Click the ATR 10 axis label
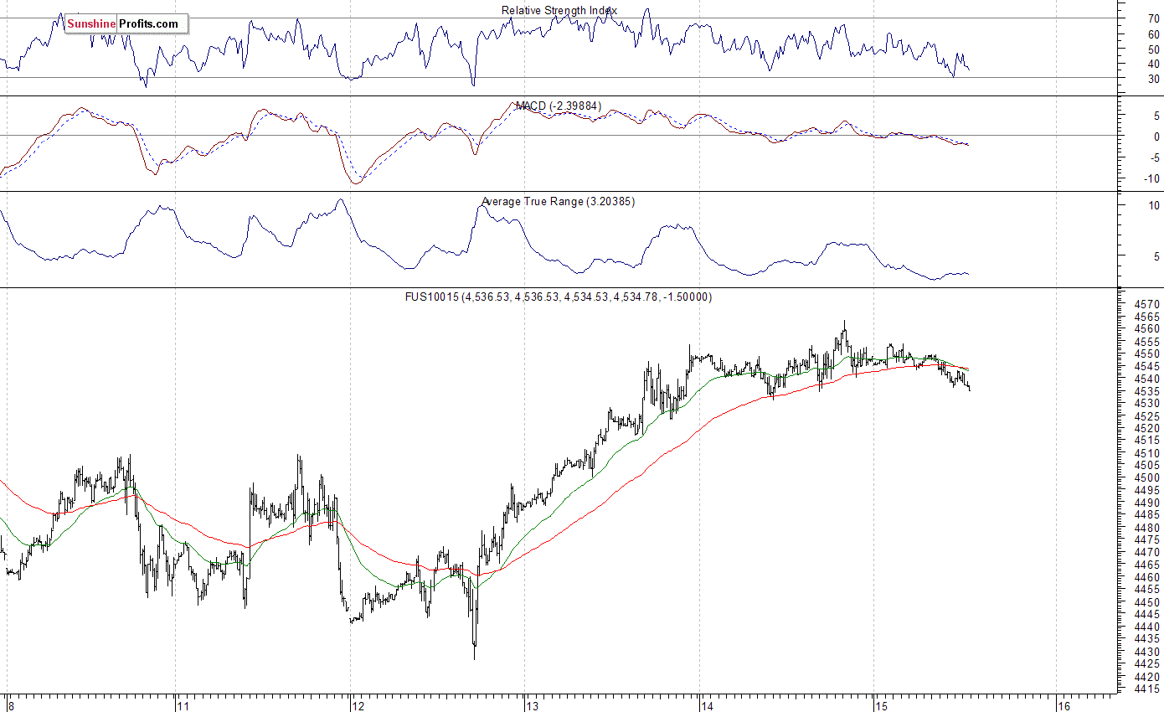This screenshot has width=1164, height=712. tap(1154, 205)
